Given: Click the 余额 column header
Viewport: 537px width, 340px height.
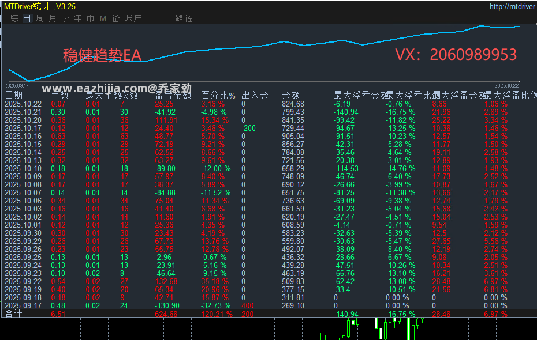Looking at the screenshot, I should 291,95.
